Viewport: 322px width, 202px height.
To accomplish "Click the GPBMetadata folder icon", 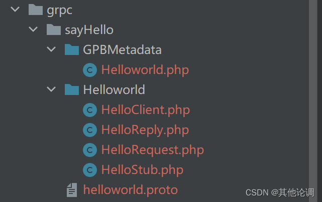I will point(72,49).
